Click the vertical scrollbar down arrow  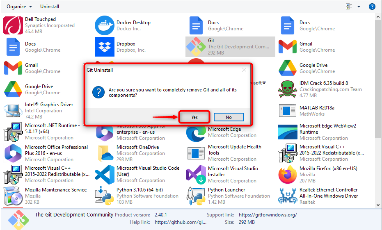tap(378, 204)
